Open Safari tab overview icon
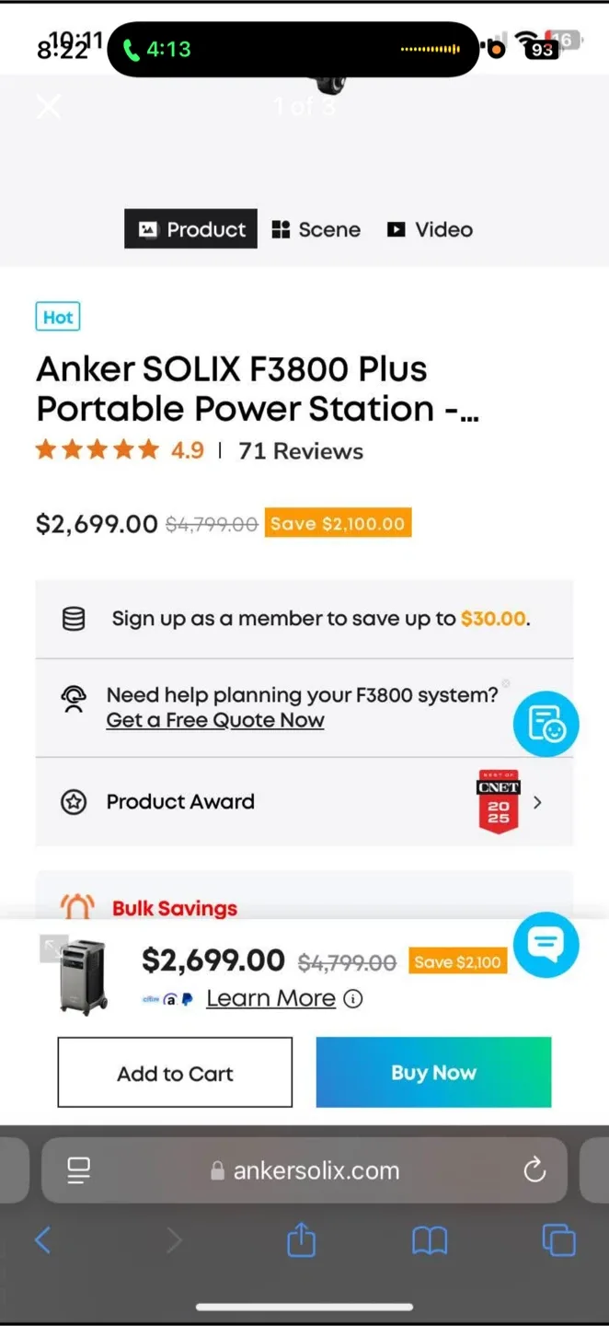This screenshot has width=609, height=1326. tap(558, 1240)
